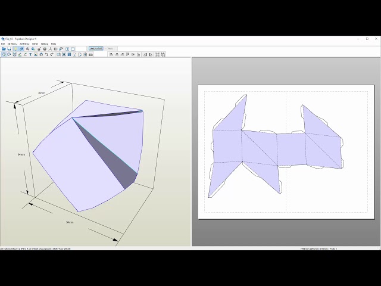Open the 2D Menu
Viewport: 381px width, 286px height.
24,44
